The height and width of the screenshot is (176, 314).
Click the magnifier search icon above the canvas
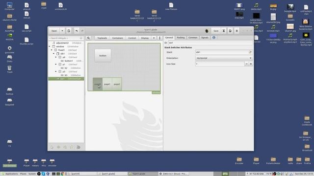click(88, 38)
